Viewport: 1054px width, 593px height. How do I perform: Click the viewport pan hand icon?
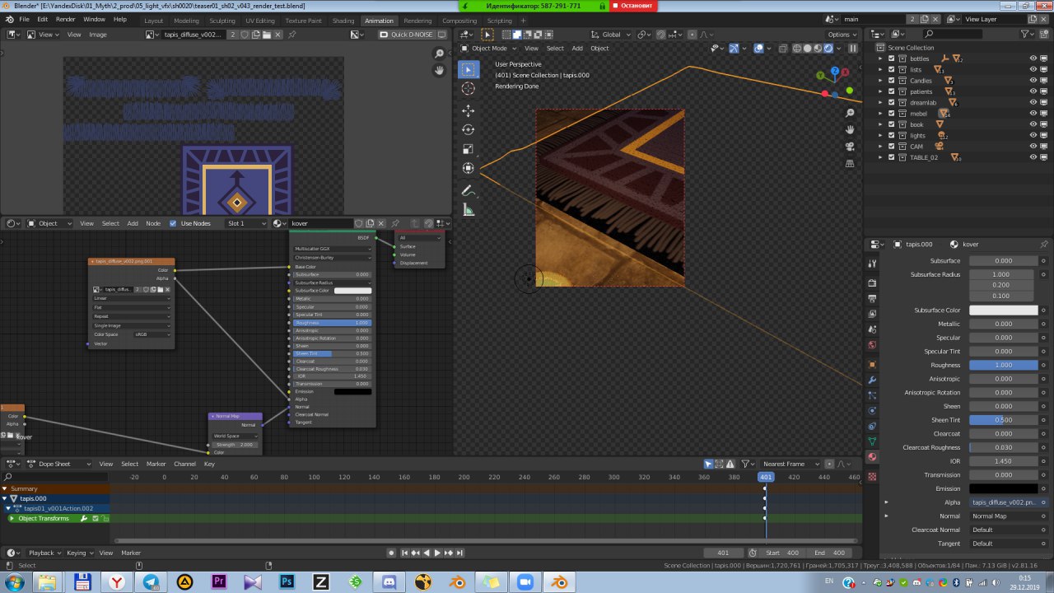tap(850, 130)
